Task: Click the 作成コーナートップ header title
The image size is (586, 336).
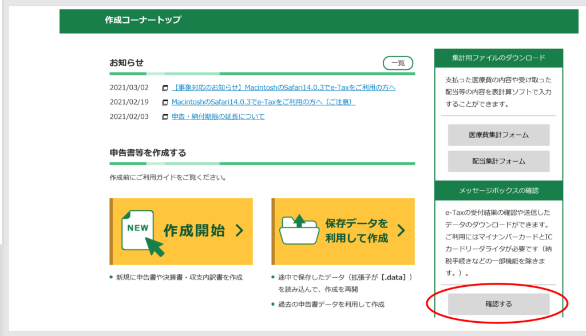Action: point(143,20)
